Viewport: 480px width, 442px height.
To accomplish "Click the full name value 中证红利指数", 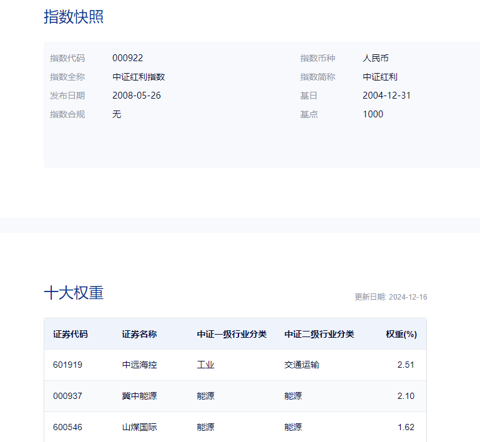I will pos(139,77).
